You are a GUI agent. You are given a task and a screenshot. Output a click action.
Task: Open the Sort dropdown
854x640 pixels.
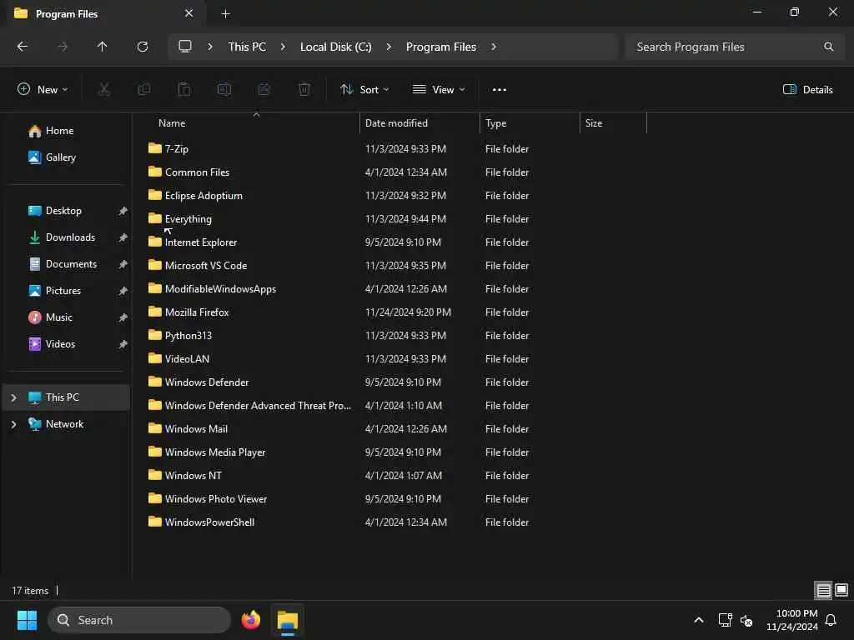coord(364,90)
